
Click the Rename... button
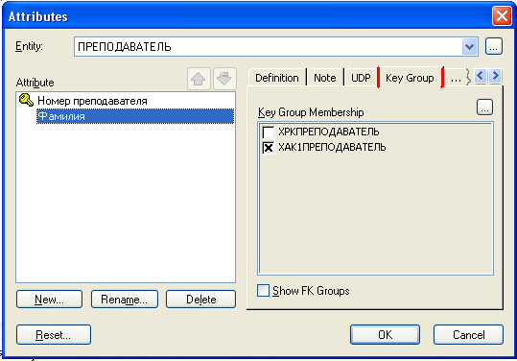[125, 300]
